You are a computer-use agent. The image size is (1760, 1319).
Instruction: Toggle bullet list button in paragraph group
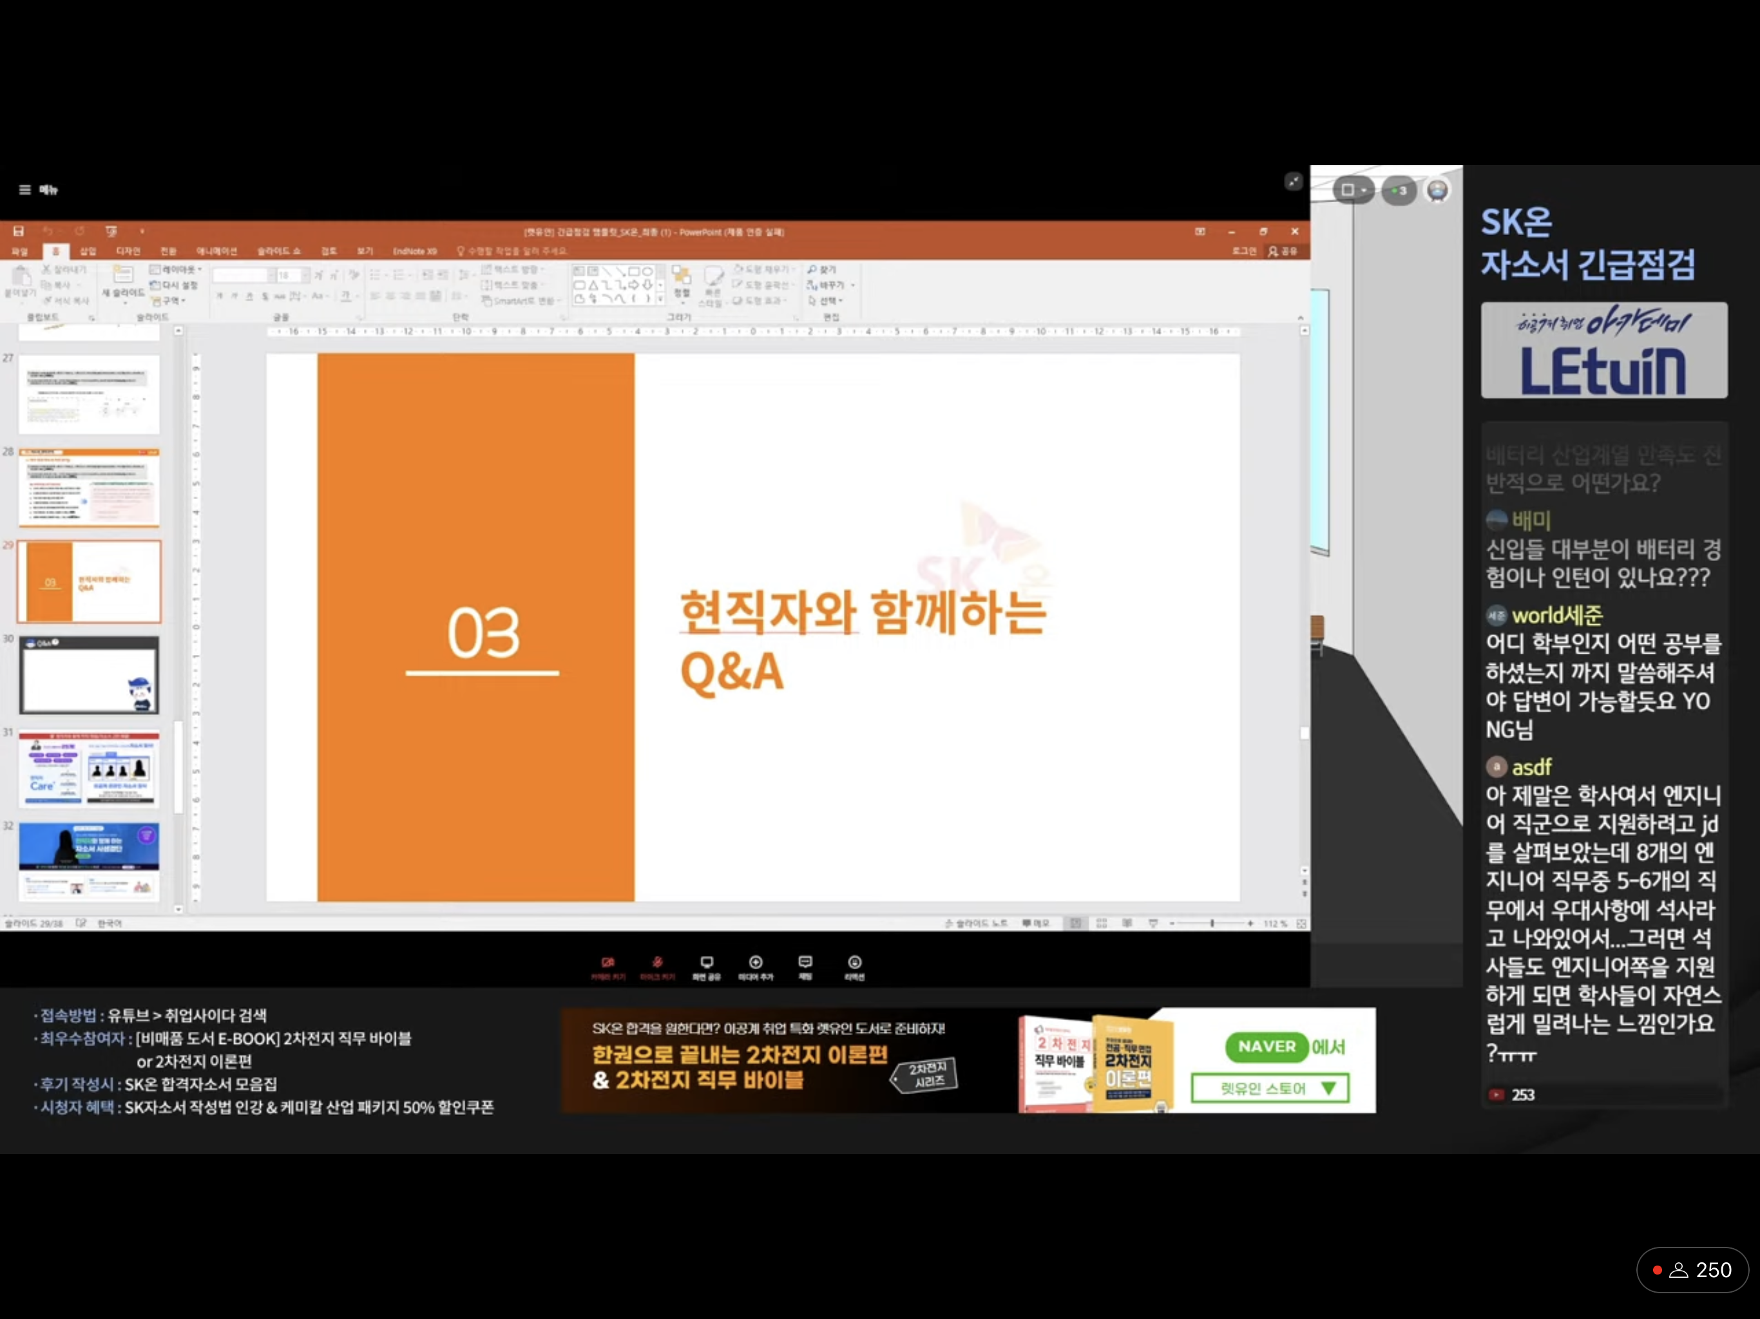coord(376,274)
